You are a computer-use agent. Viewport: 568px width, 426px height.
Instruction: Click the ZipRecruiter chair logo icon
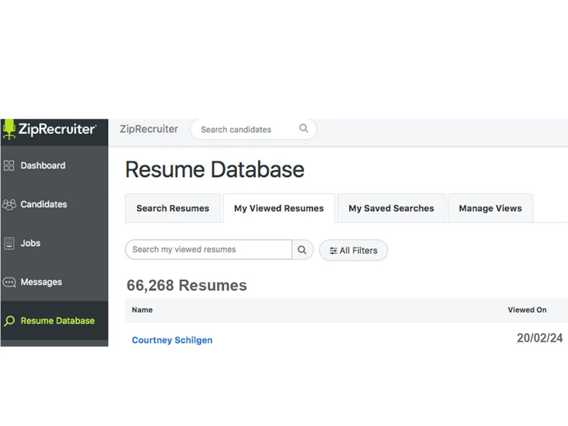click(9, 130)
